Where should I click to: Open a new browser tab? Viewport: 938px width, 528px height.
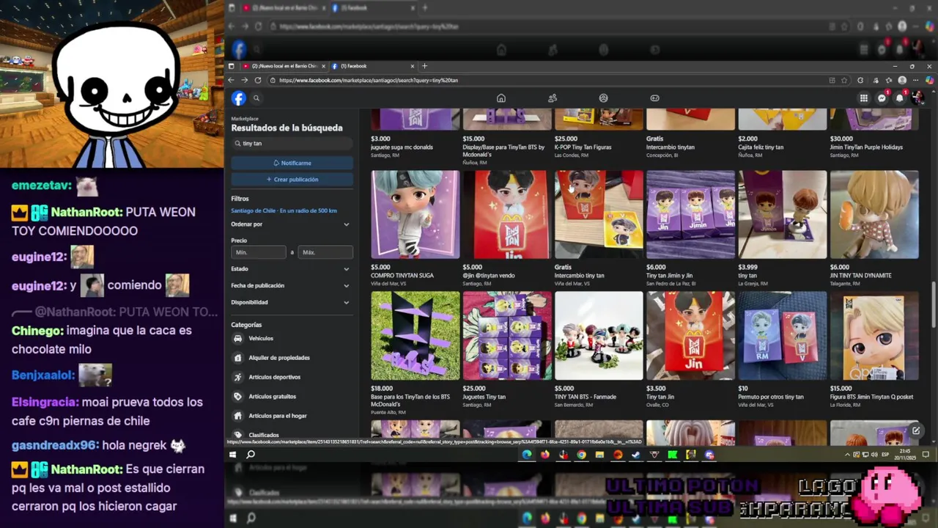point(424,66)
